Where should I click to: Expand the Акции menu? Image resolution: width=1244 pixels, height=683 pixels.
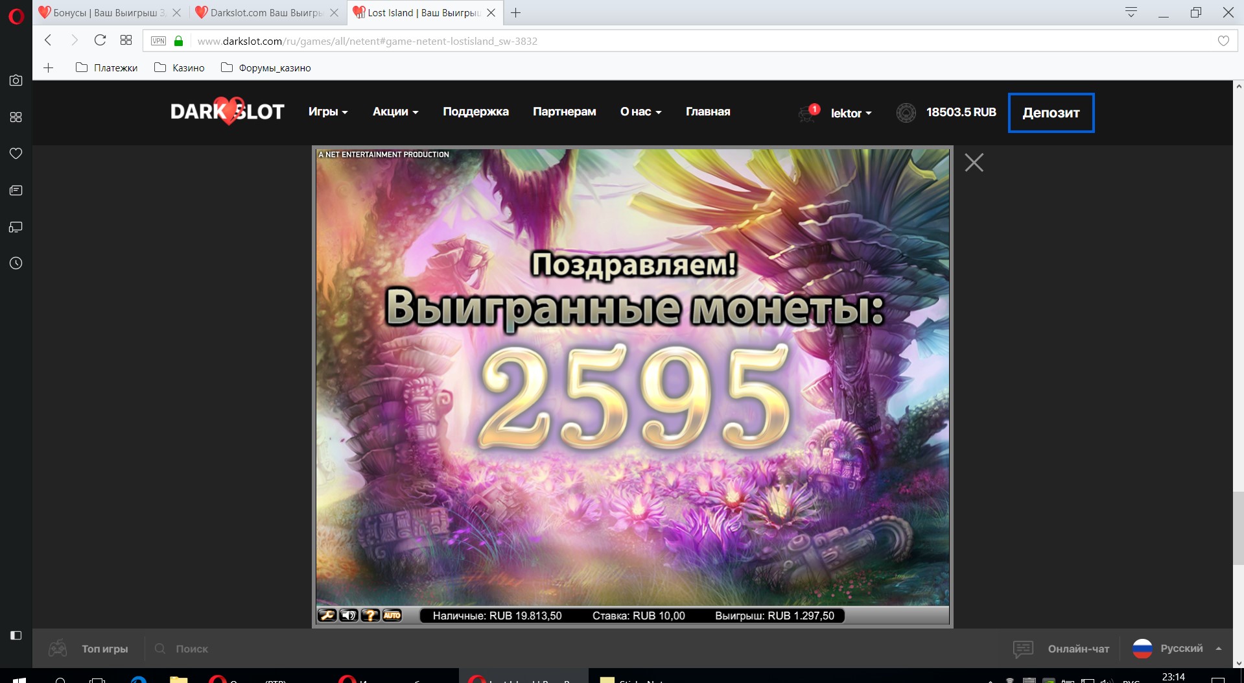point(395,112)
